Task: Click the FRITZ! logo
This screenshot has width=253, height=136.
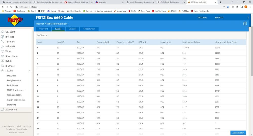Action: pos(15,20)
